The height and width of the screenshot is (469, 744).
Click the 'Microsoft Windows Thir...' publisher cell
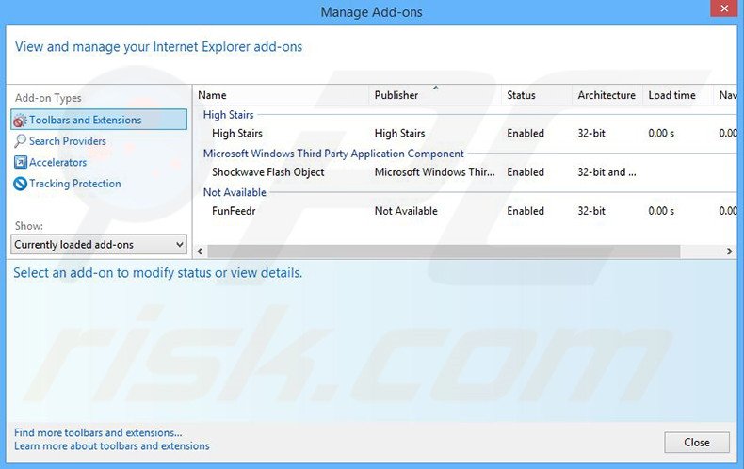(435, 172)
